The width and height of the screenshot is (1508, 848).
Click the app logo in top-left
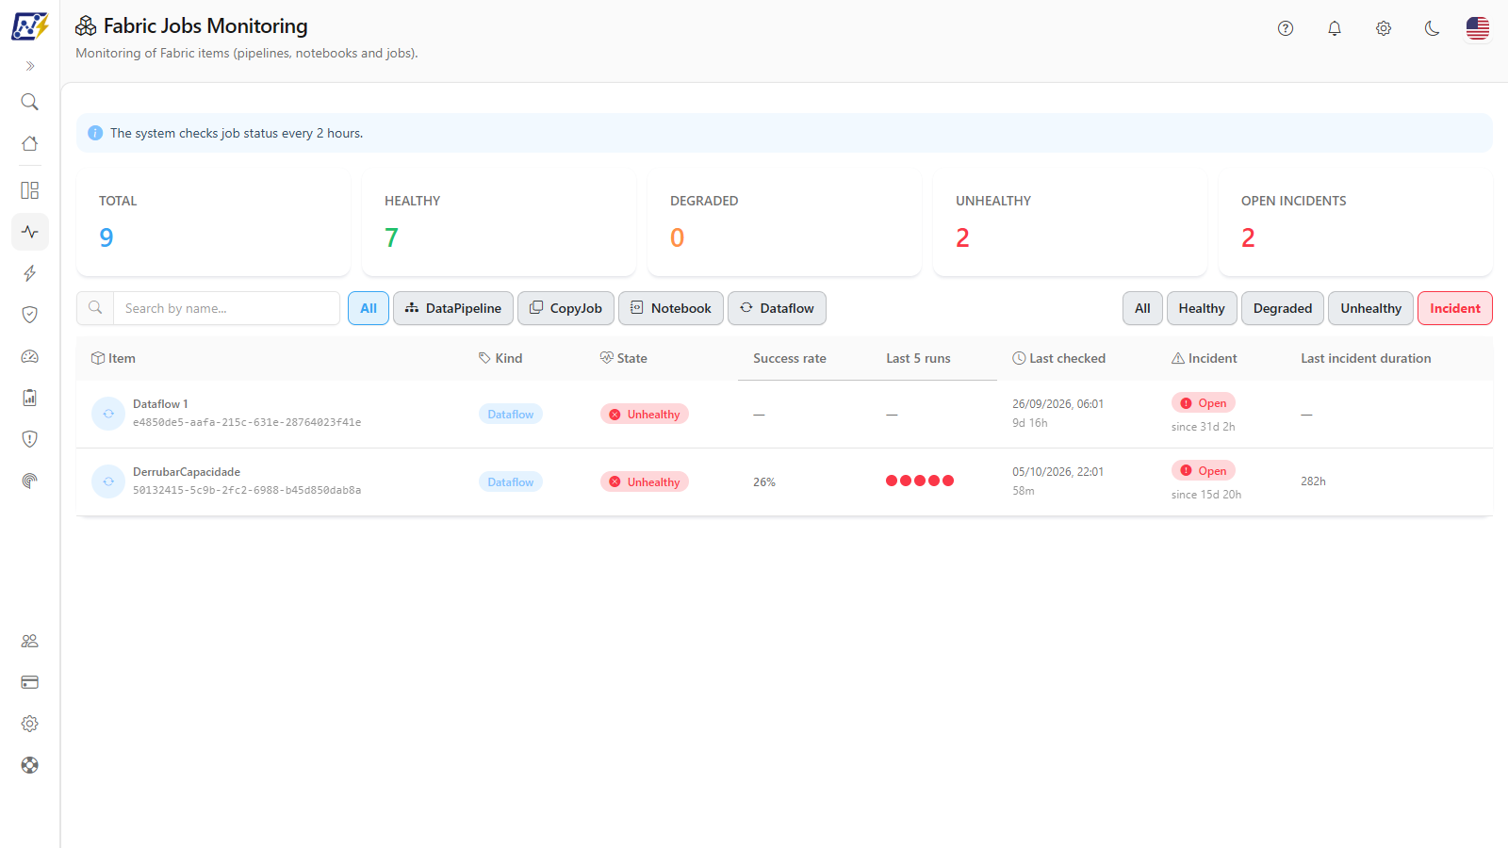coord(30,26)
